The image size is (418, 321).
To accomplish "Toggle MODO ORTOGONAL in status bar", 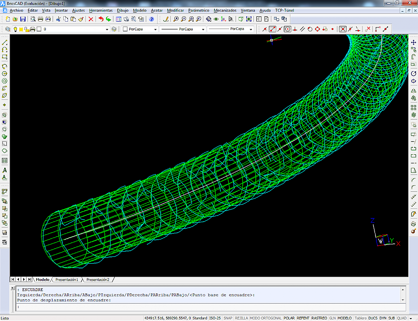I will [265, 318].
